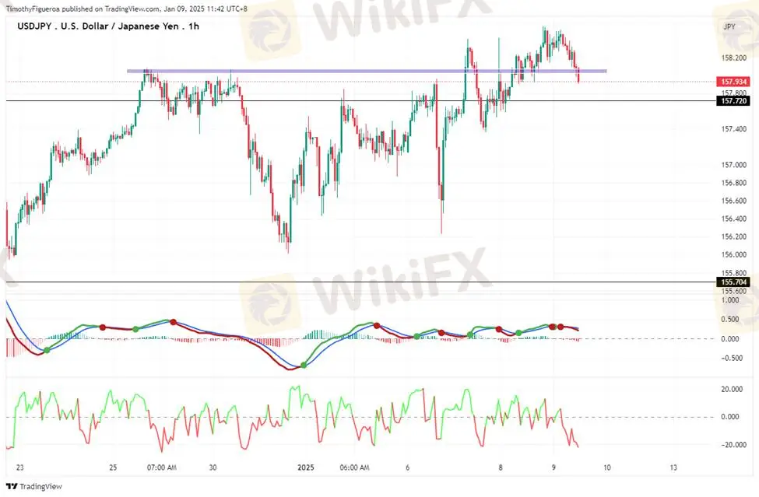
Task: Click the red 157.934 current price label
Action: coord(734,82)
